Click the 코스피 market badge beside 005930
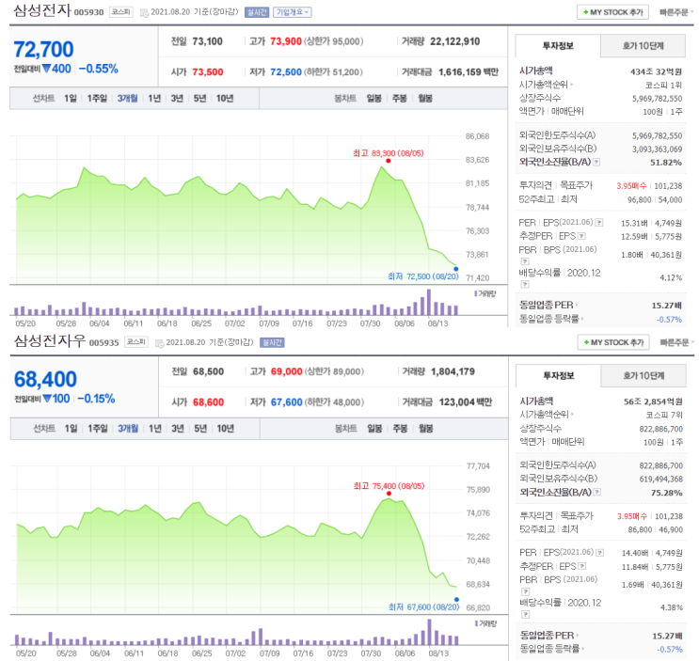This screenshot has height=661, width=699. coord(120,12)
